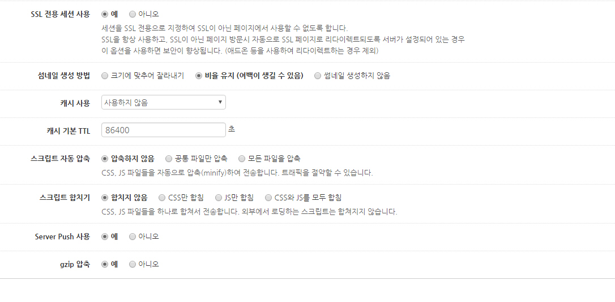Click the 캐시 사용 dropdown arrow
The height and width of the screenshot is (302, 615).
(220, 102)
